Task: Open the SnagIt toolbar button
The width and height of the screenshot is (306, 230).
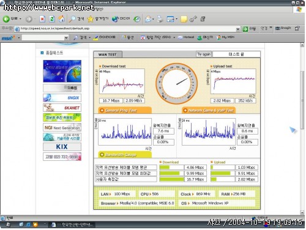Action: click(283, 28)
